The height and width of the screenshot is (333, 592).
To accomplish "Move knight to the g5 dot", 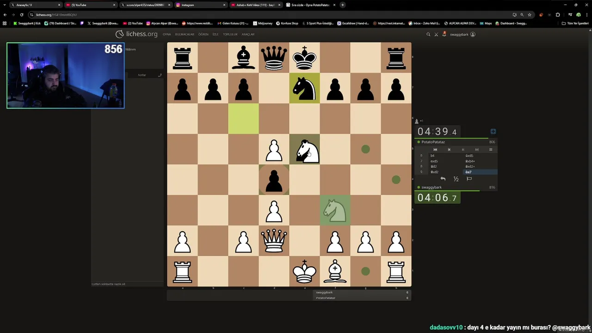I will [365, 149].
